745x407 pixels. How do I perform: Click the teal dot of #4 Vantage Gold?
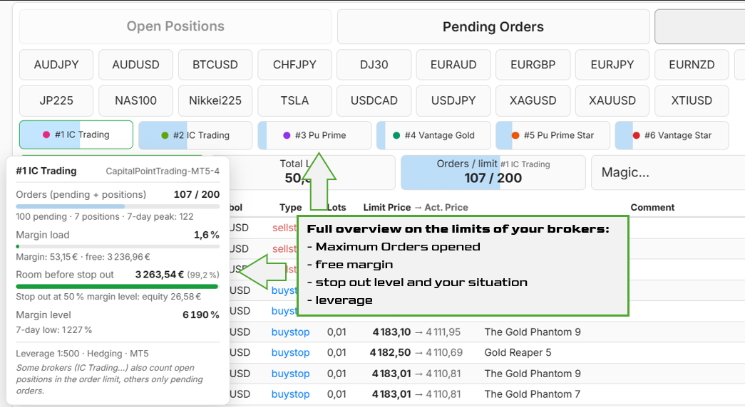click(396, 135)
